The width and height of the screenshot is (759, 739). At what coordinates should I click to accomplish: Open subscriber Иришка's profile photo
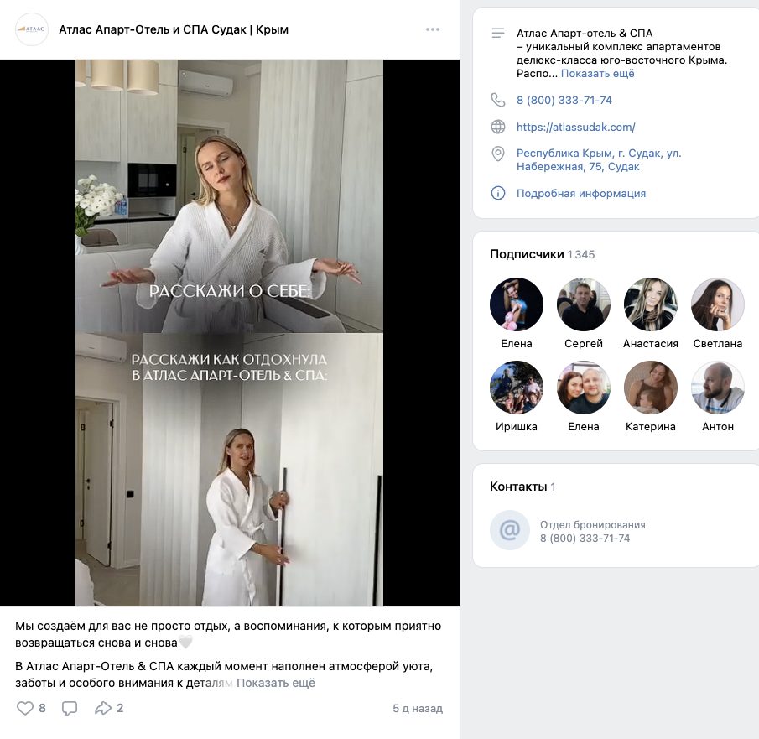coord(517,388)
